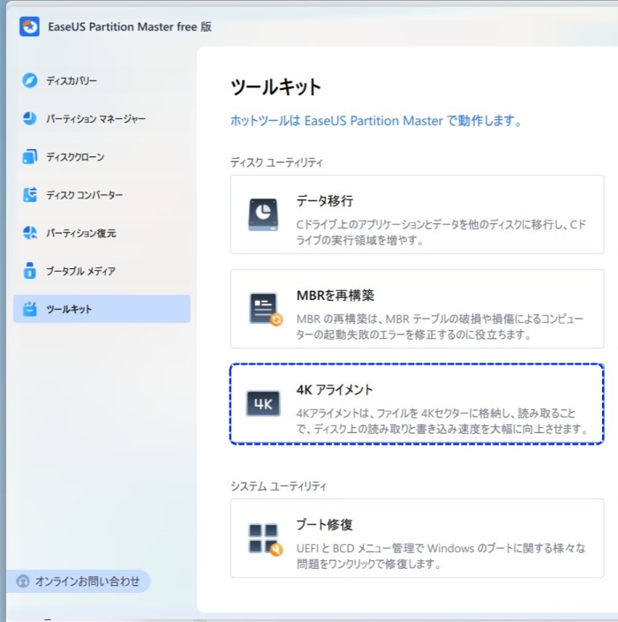Click the データ移行 disk icon

click(263, 214)
